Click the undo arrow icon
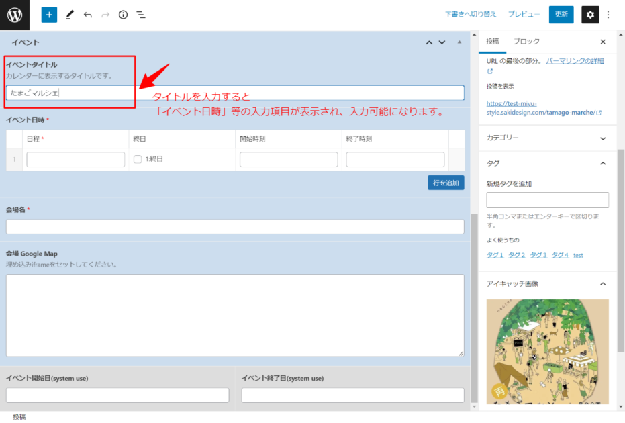625x423 pixels. pyautogui.click(x=87, y=15)
